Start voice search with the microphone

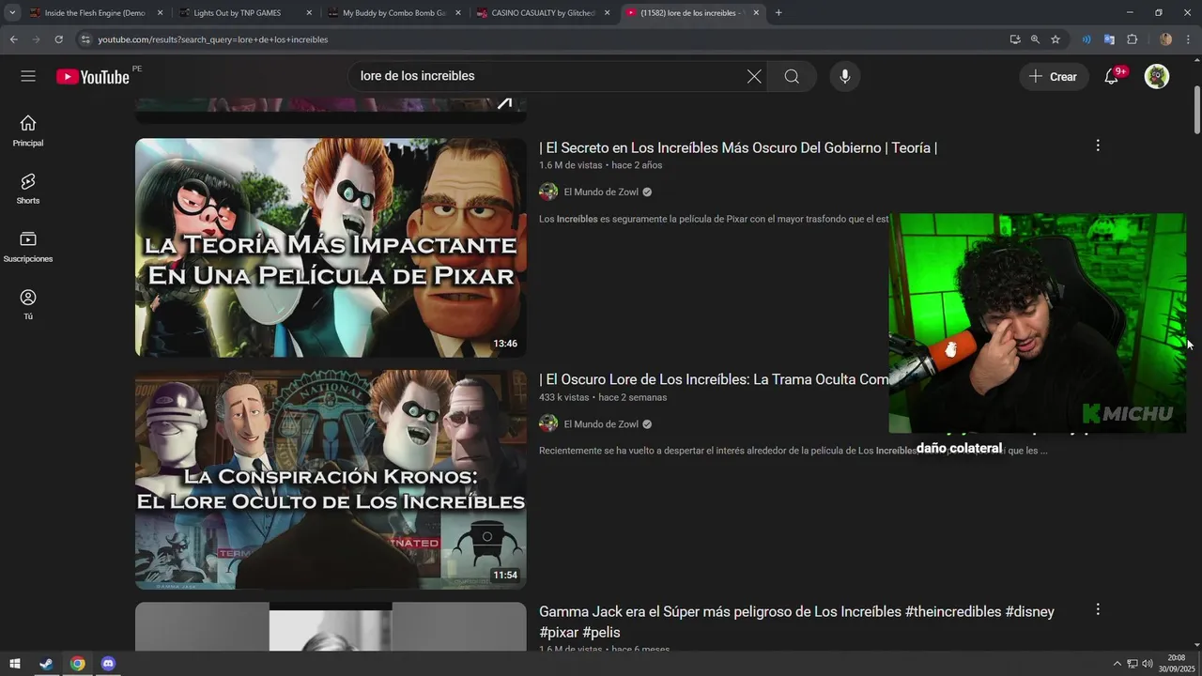(845, 76)
